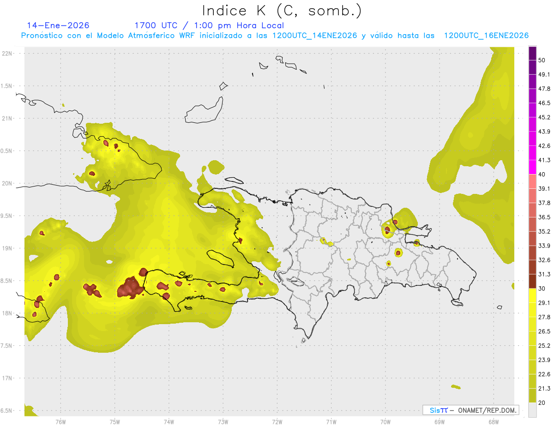Click the colorbar value "23.9"
554x428 pixels.
[x=544, y=360]
